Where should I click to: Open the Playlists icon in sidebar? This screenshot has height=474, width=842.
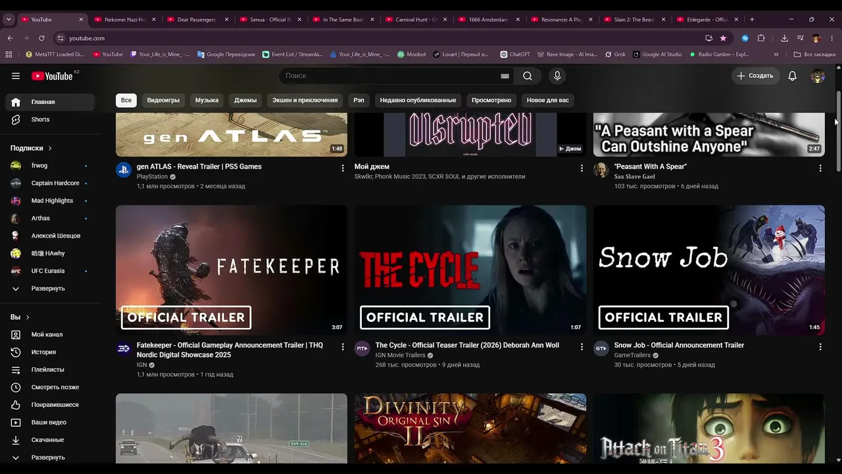16,369
